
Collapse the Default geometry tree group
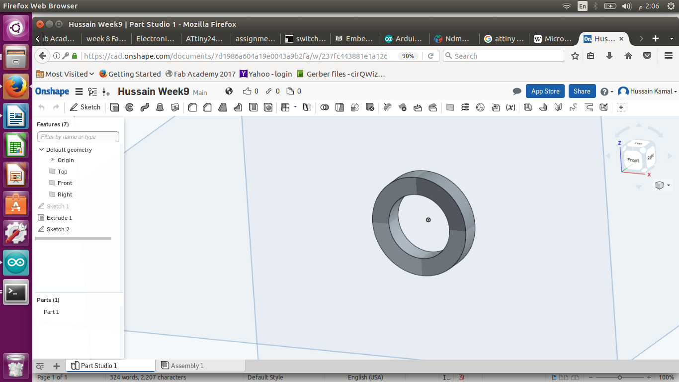tap(42, 149)
